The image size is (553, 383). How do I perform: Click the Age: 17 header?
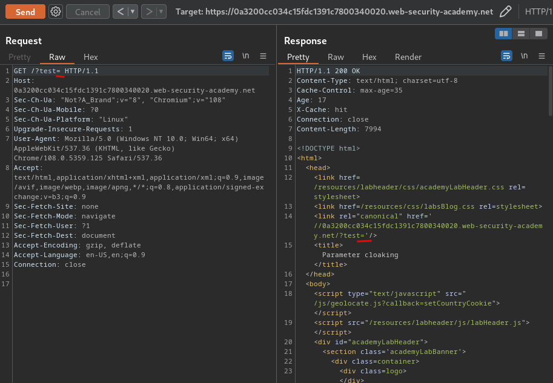311,100
